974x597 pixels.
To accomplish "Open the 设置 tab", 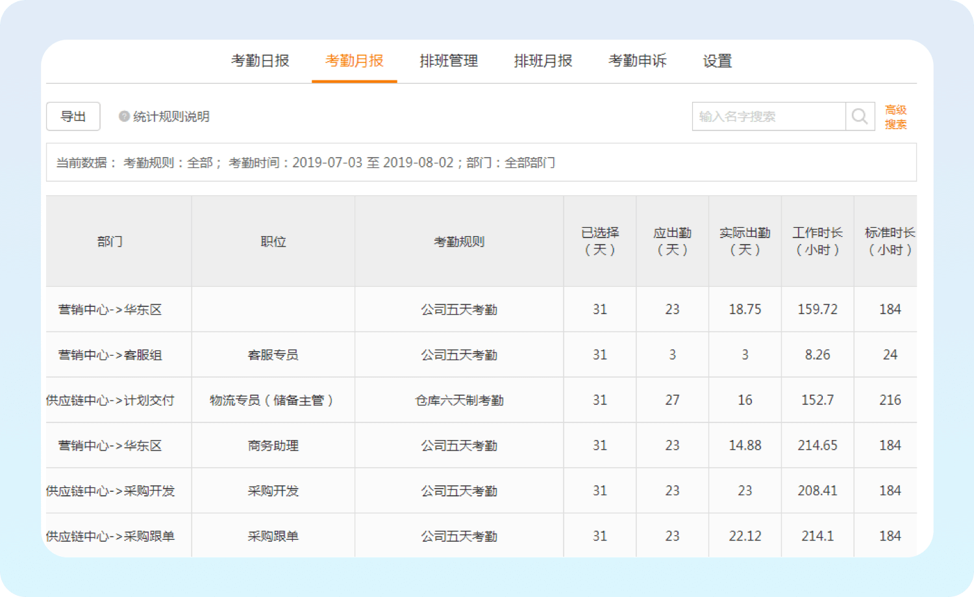I will pos(717,61).
